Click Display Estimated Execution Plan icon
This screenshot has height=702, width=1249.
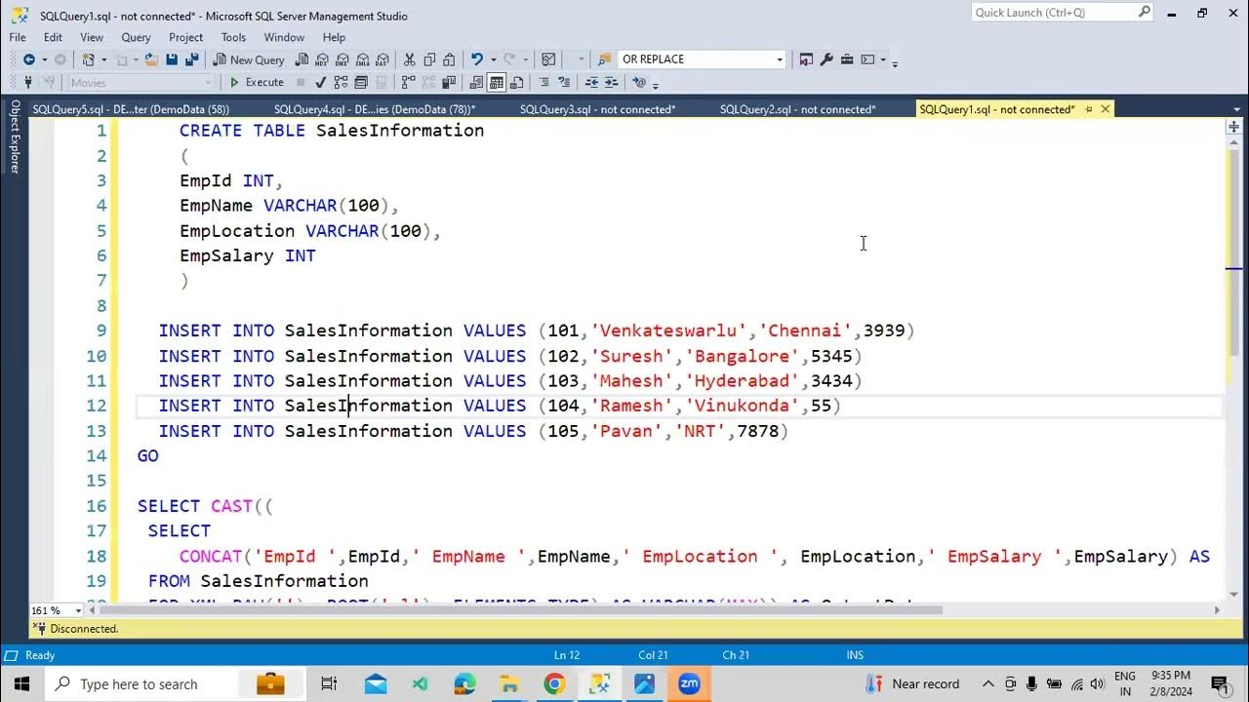point(342,82)
